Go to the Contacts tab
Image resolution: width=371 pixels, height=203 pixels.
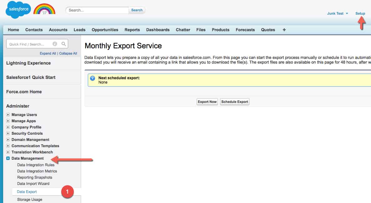[x=34, y=30]
